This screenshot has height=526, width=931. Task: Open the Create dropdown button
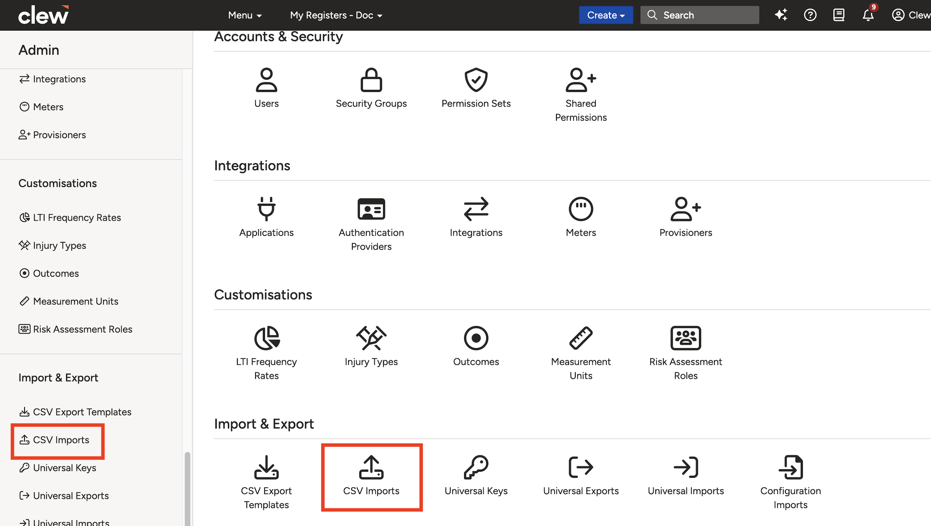(x=606, y=15)
